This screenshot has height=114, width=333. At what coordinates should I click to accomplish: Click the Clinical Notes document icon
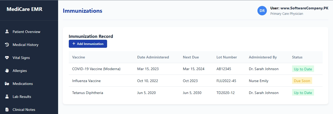[7, 110]
